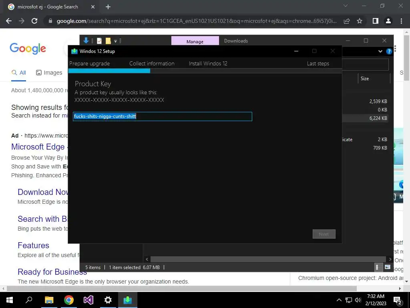Screen dimensions: 410x308
Task: Open the Microsoft Edge ad link
Action: coord(39,147)
